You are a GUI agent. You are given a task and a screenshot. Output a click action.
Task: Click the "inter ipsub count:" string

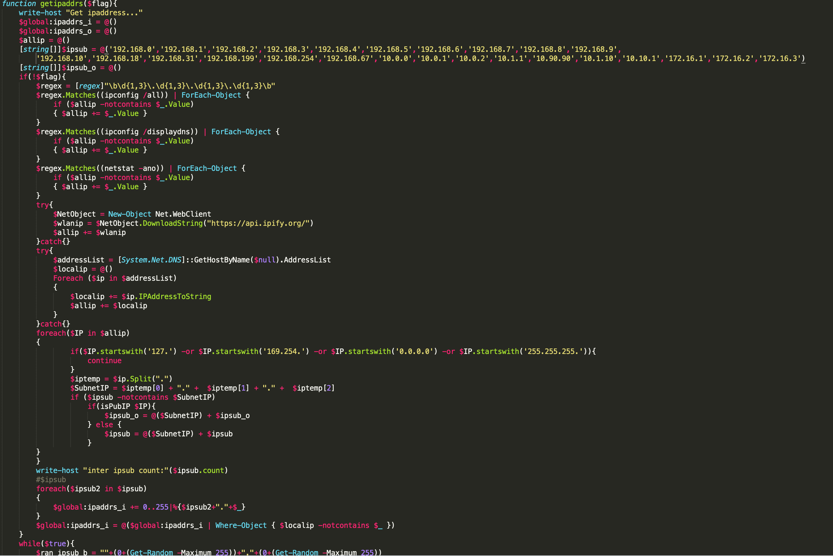(x=125, y=471)
